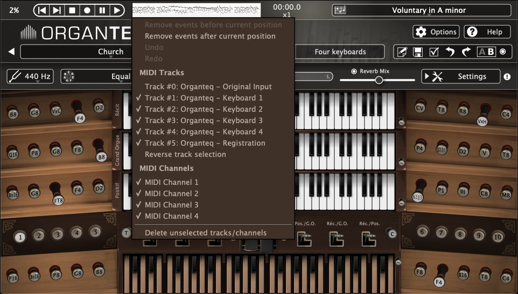Select Remove events after current position
Viewport: 518px width, 294px height.
coord(210,36)
